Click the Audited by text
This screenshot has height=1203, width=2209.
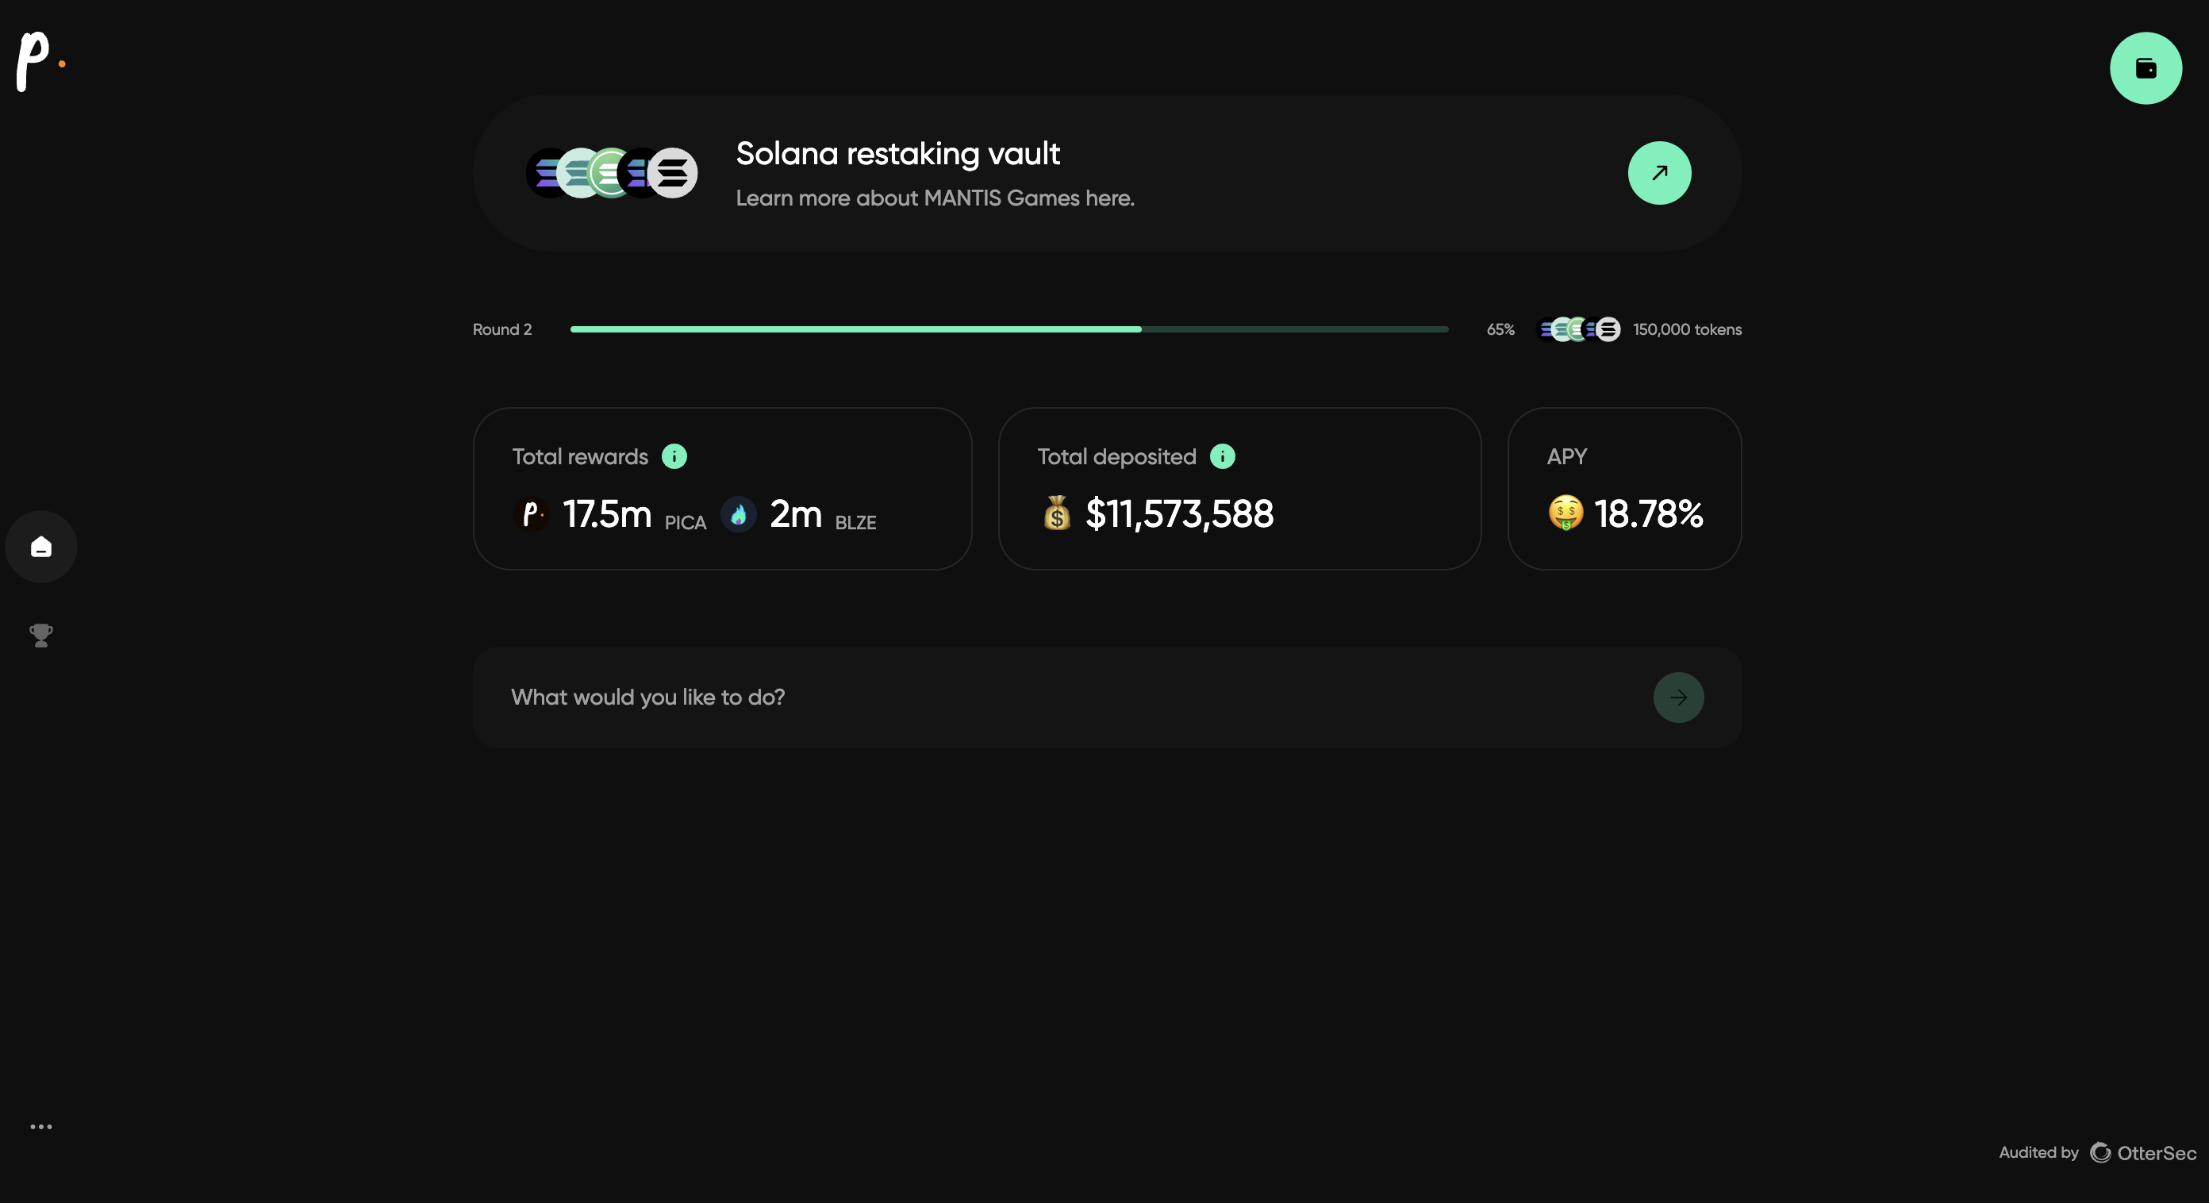point(2038,1153)
